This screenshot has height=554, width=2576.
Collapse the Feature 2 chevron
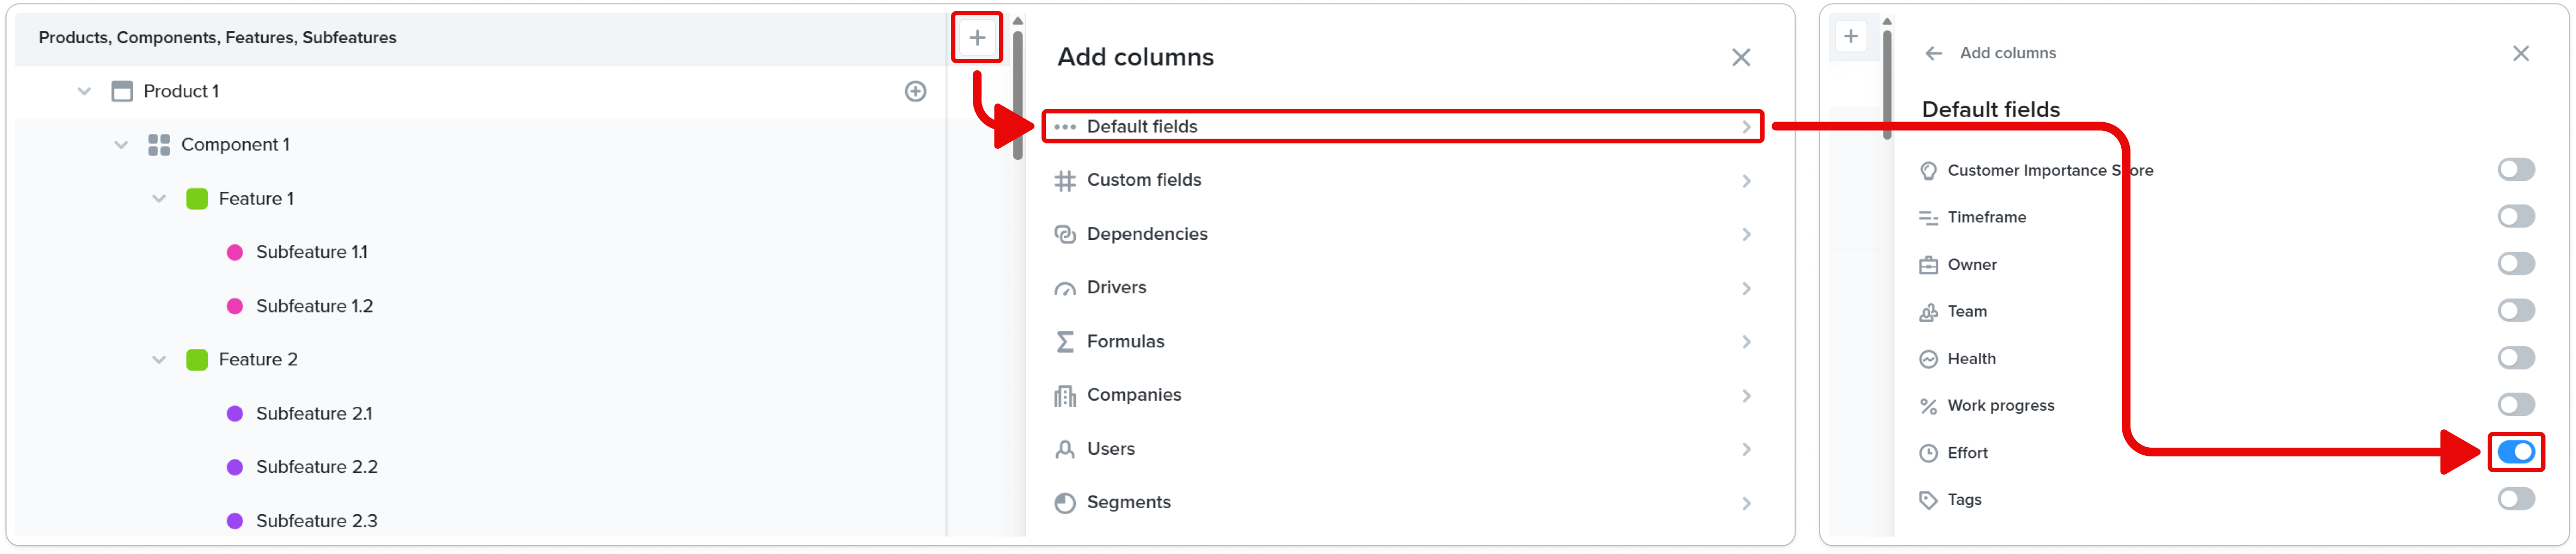click(159, 360)
